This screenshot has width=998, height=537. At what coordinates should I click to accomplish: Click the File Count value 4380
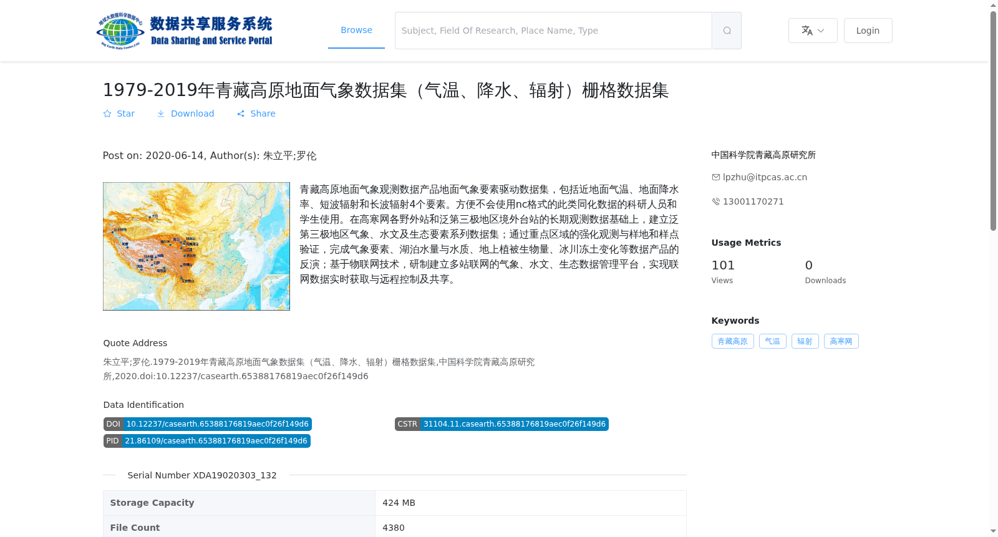point(394,528)
